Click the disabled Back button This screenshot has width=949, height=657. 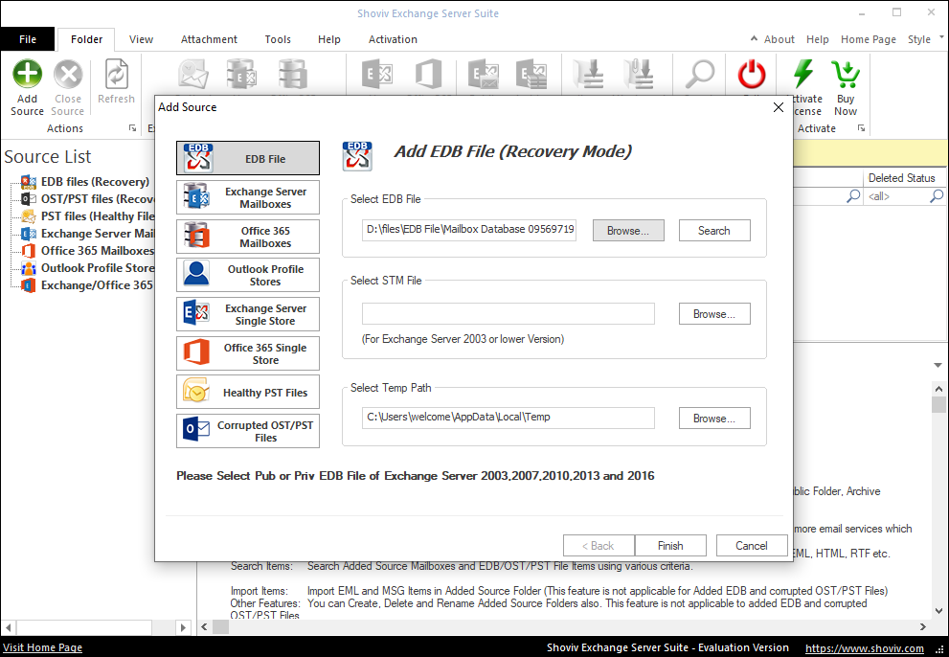(599, 546)
